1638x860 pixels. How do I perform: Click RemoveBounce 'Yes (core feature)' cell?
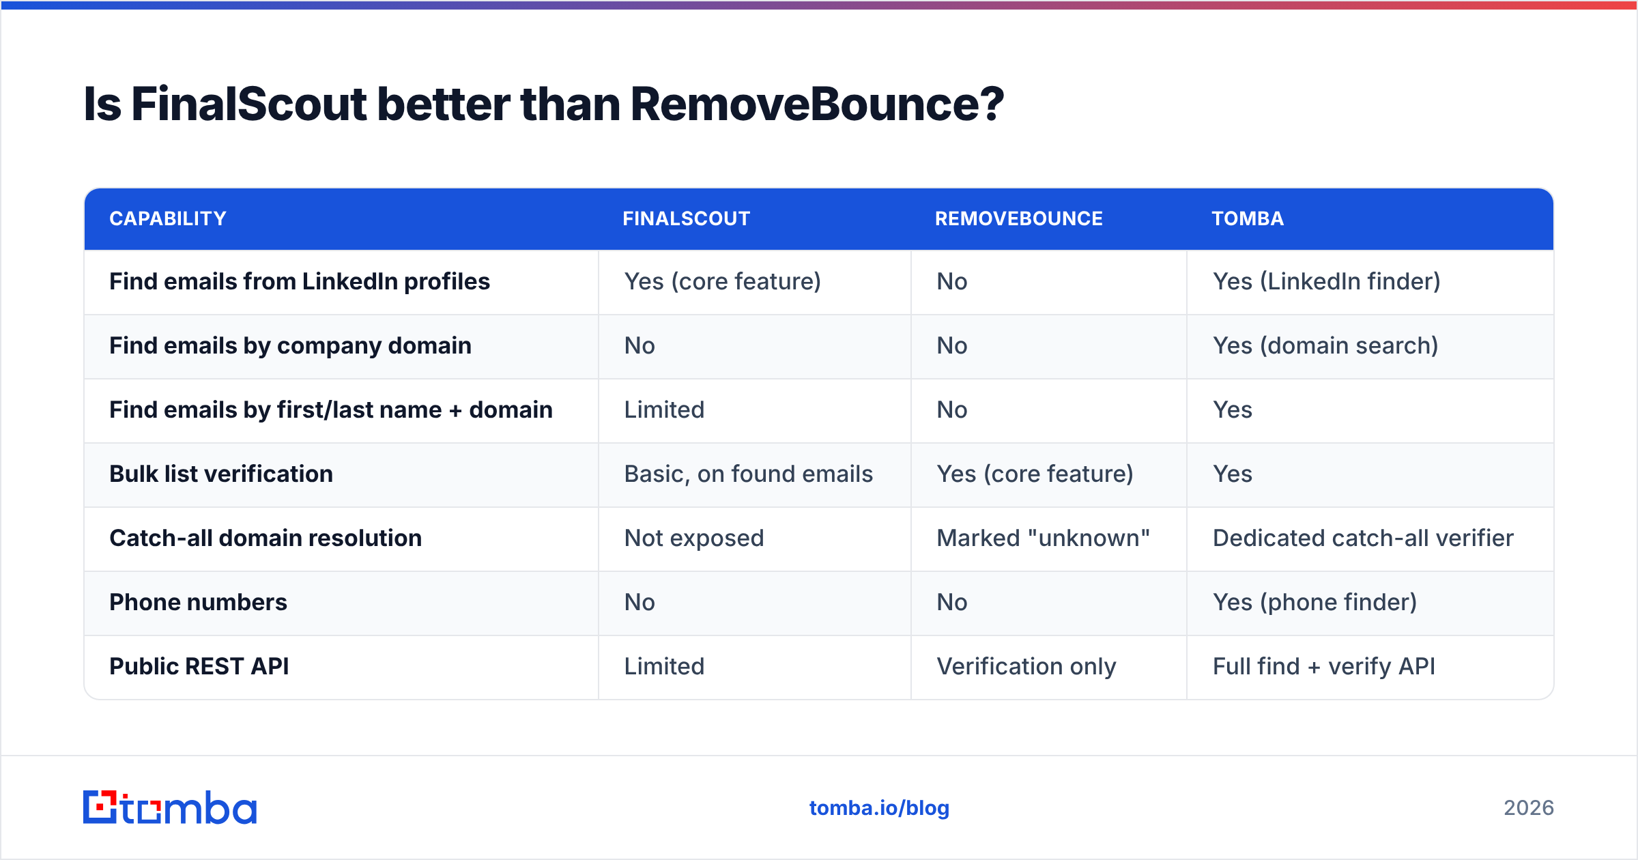pos(1035,474)
